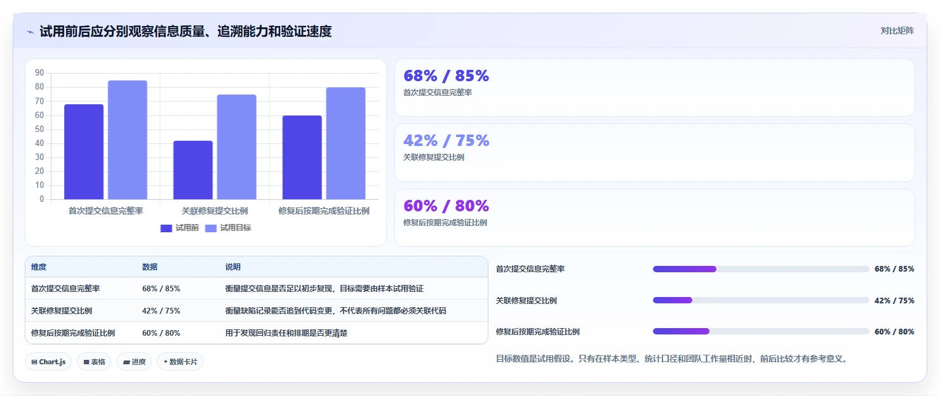Image resolution: width=940 pixels, height=396 pixels.
Task: Click table value 60% / 80%
Action: [161, 333]
